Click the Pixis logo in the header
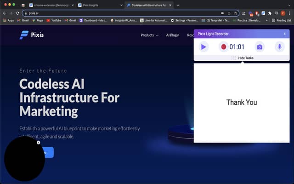The width and height of the screenshot is (294, 184). pos(31,35)
